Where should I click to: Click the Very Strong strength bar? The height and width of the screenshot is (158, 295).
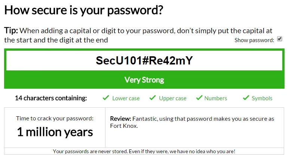144,80
